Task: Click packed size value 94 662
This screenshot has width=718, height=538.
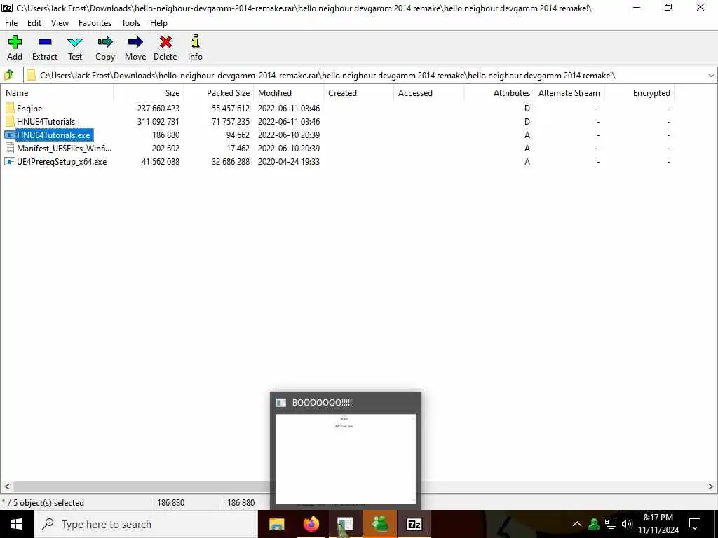Action: pos(238,135)
